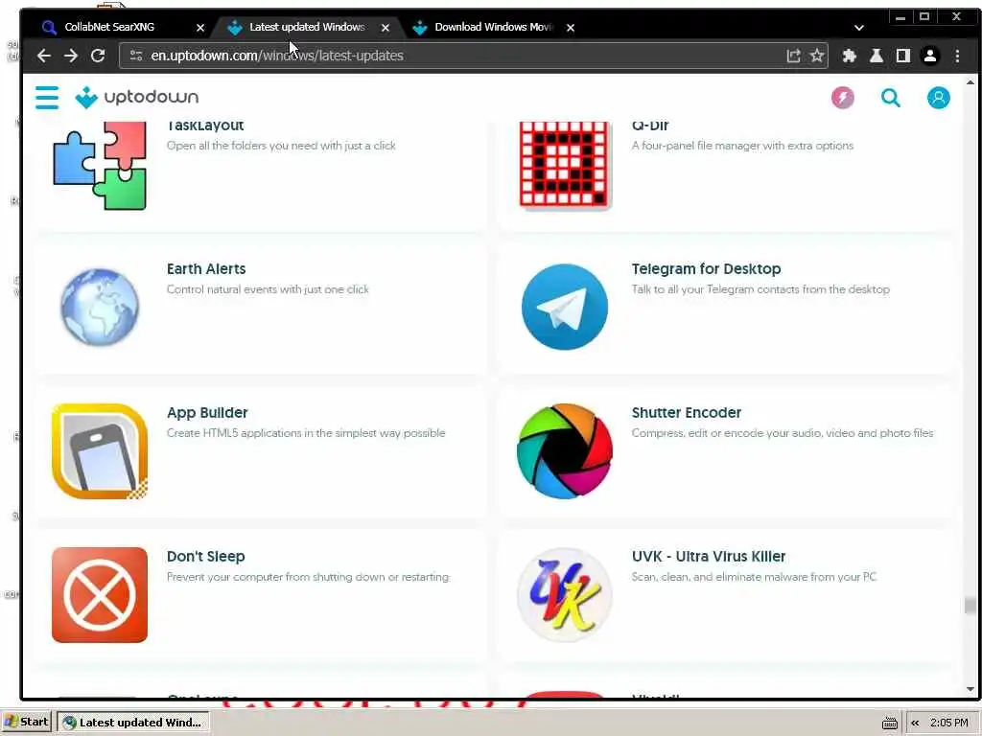
Task: Click the Uptodown logo
Action: click(x=136, y=97)
